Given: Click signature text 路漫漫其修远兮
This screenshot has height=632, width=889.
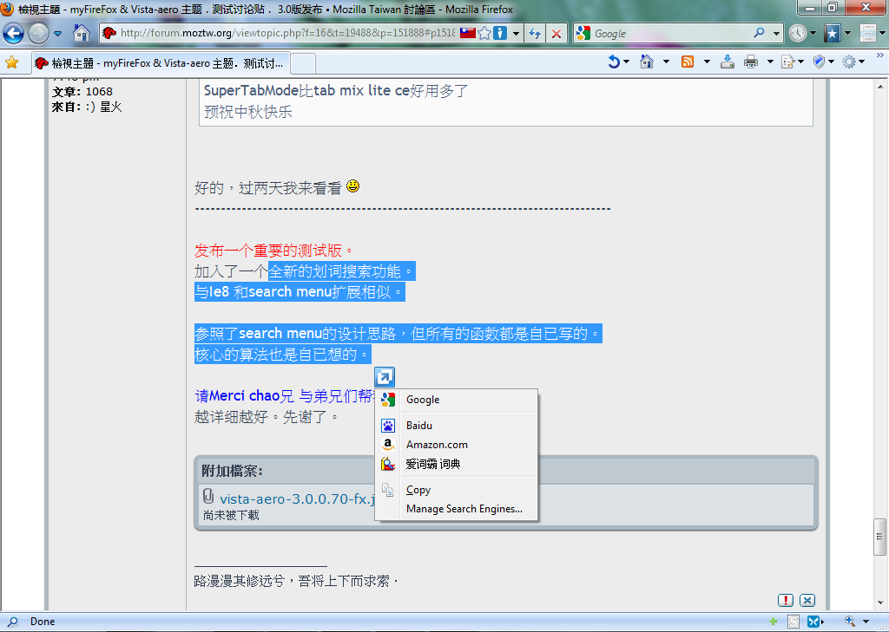Looking at the screenshot, I should point(240,581).
